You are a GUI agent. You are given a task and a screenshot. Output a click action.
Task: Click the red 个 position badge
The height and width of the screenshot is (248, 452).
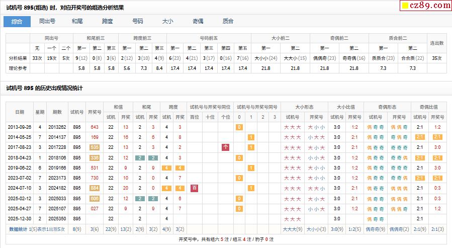pyautogui.click(x=226, y=147)
